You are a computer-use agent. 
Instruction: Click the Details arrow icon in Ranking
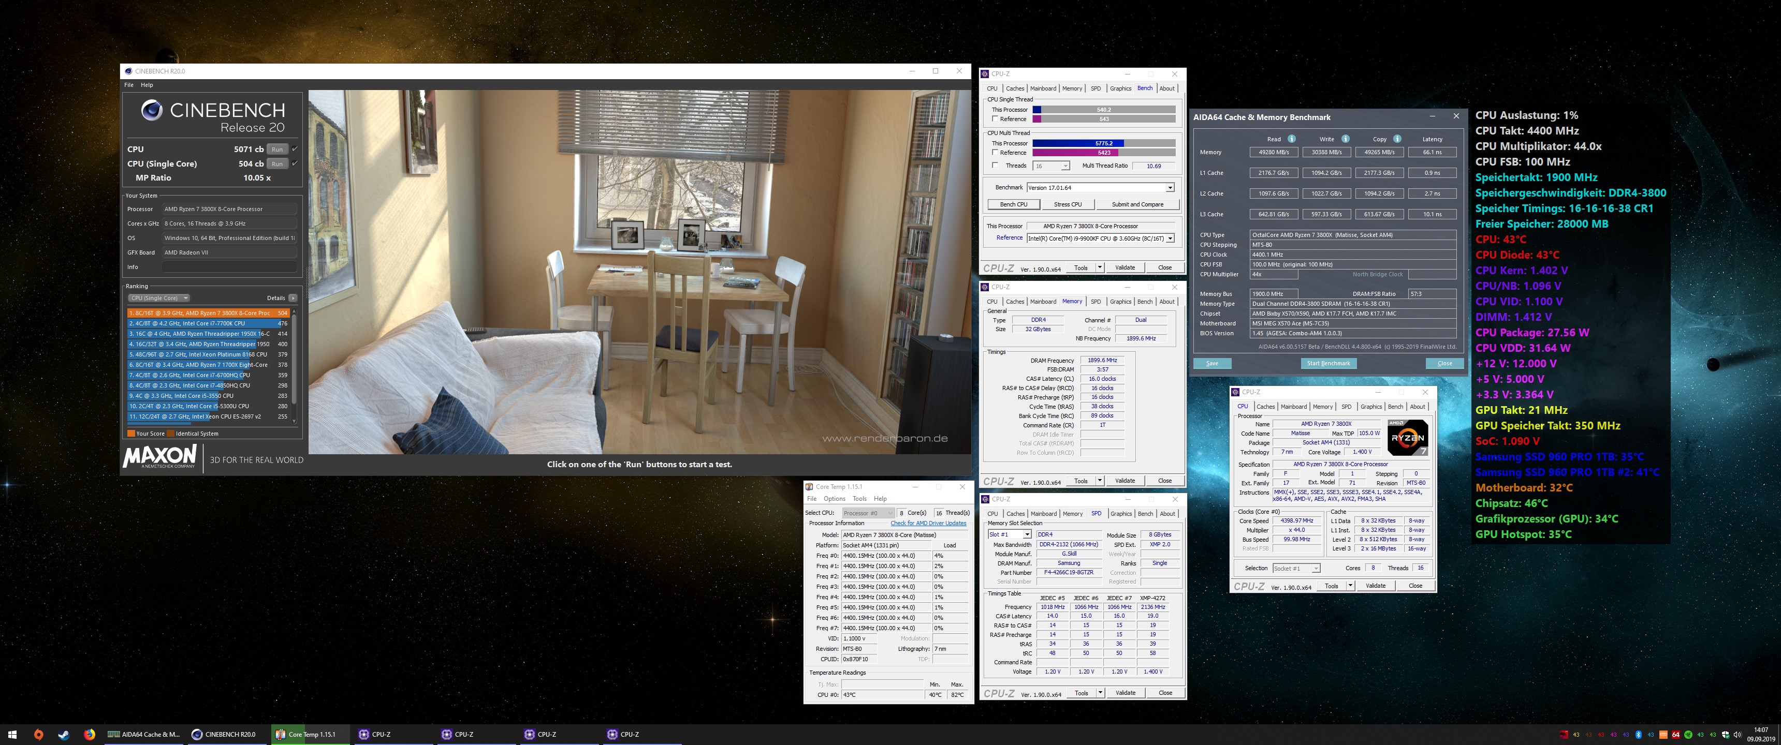[x=293, y=298]
